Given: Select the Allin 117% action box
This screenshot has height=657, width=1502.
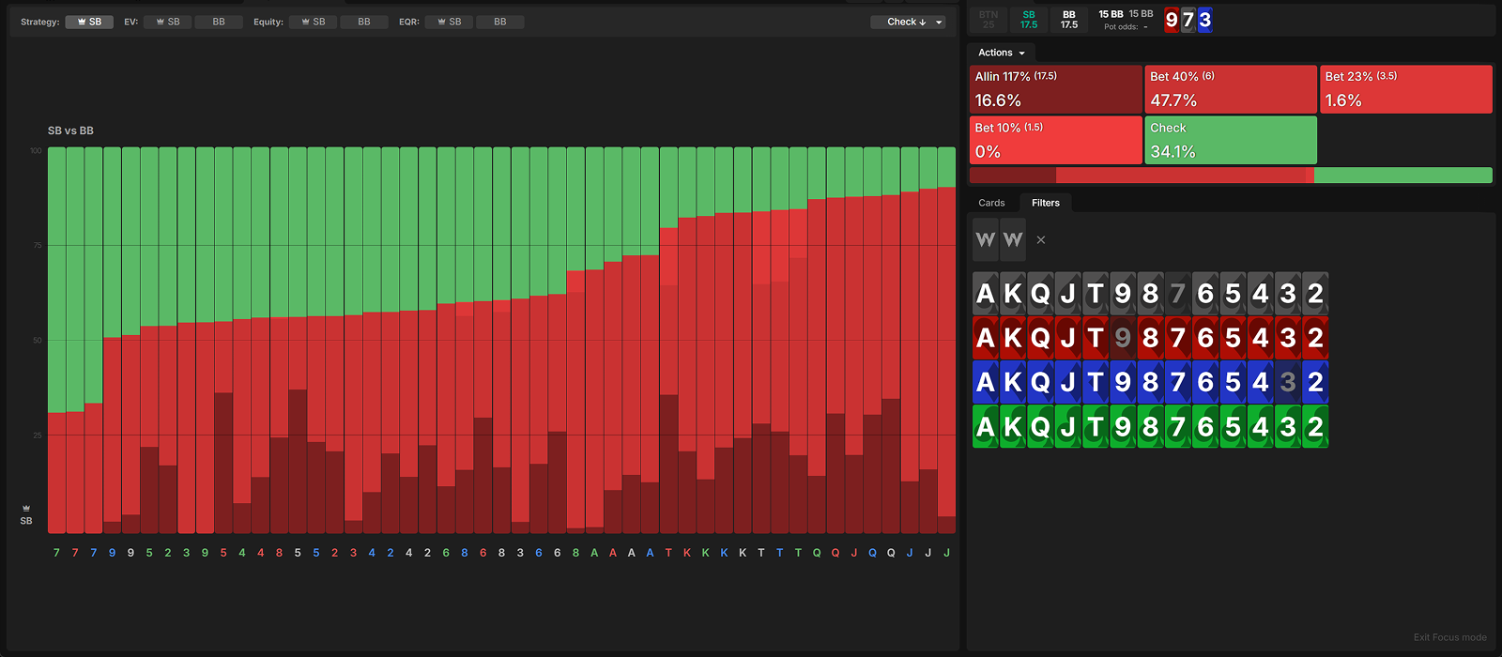Looking at the screenshot, I should 1055,89.
